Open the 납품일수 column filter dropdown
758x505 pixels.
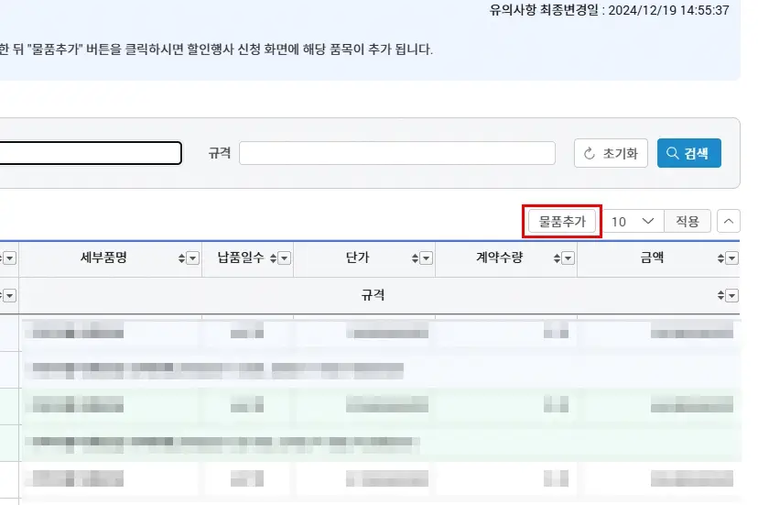coord(283,259)
